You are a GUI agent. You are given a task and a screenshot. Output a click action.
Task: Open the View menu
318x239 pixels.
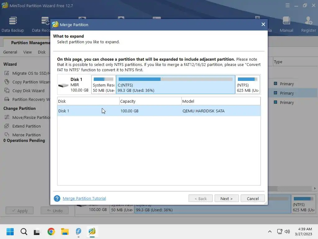point(27,52)
